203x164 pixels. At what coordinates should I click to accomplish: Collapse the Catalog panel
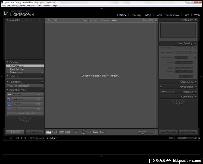click(x=7, y=62)
